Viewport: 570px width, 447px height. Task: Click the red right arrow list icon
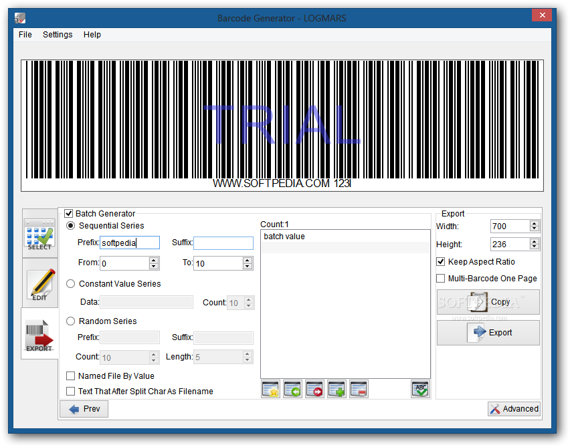[314, 389]
